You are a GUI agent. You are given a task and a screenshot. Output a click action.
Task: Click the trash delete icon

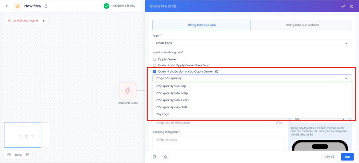165,157
